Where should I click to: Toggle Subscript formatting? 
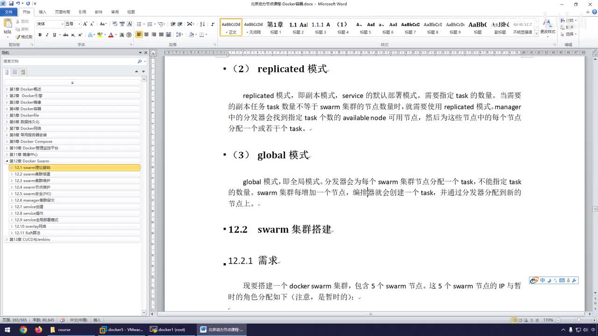(x=73, y=35)
